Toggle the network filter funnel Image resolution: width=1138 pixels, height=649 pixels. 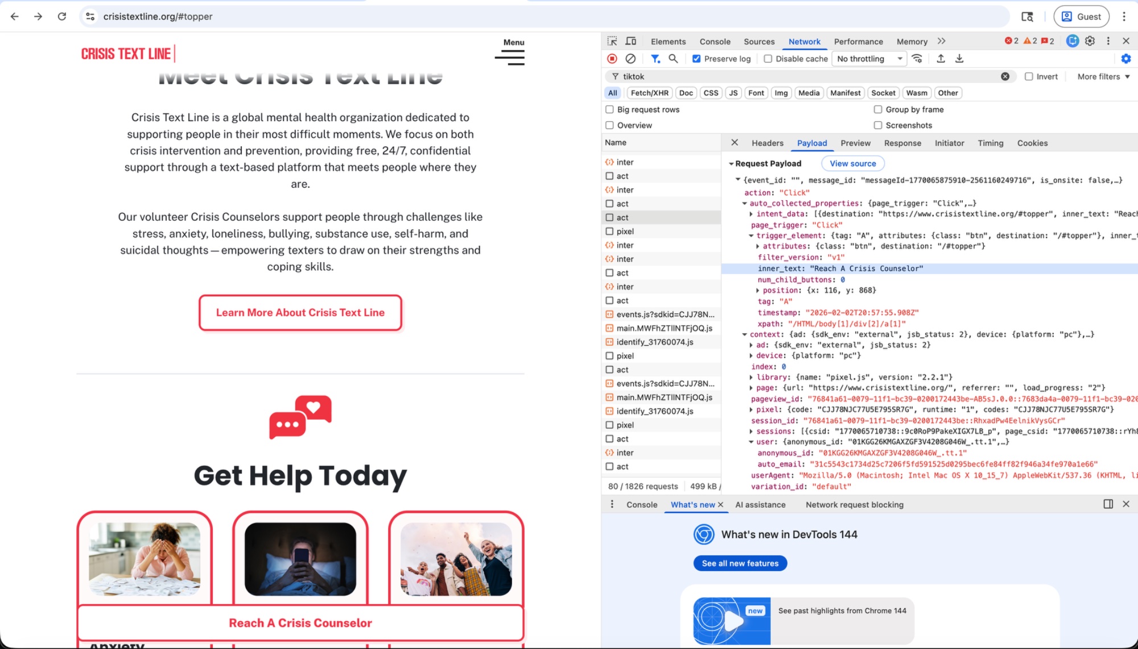point(655,59)
